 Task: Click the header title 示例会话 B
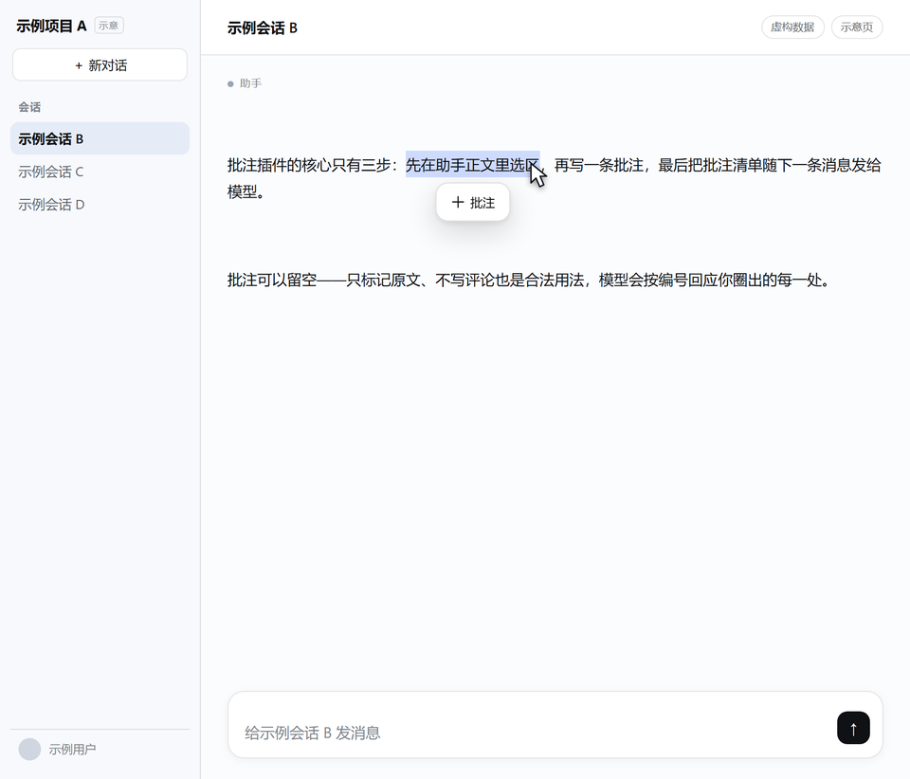point(263,27)
